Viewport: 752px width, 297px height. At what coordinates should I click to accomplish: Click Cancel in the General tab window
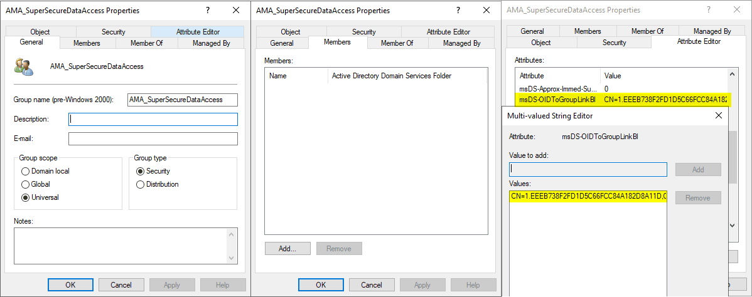pyautogui.click(x=121, y=284)
